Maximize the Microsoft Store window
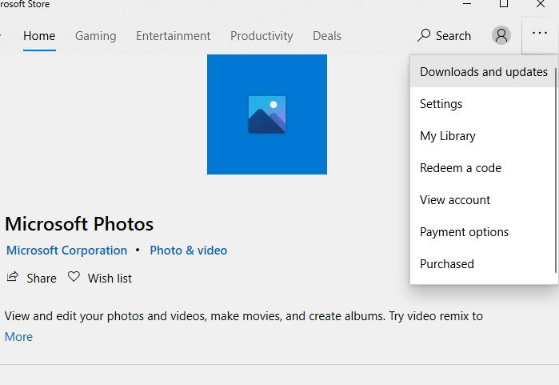 tap(504, 3)
